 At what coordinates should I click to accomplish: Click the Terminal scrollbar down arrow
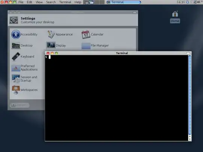pos(190,139)
